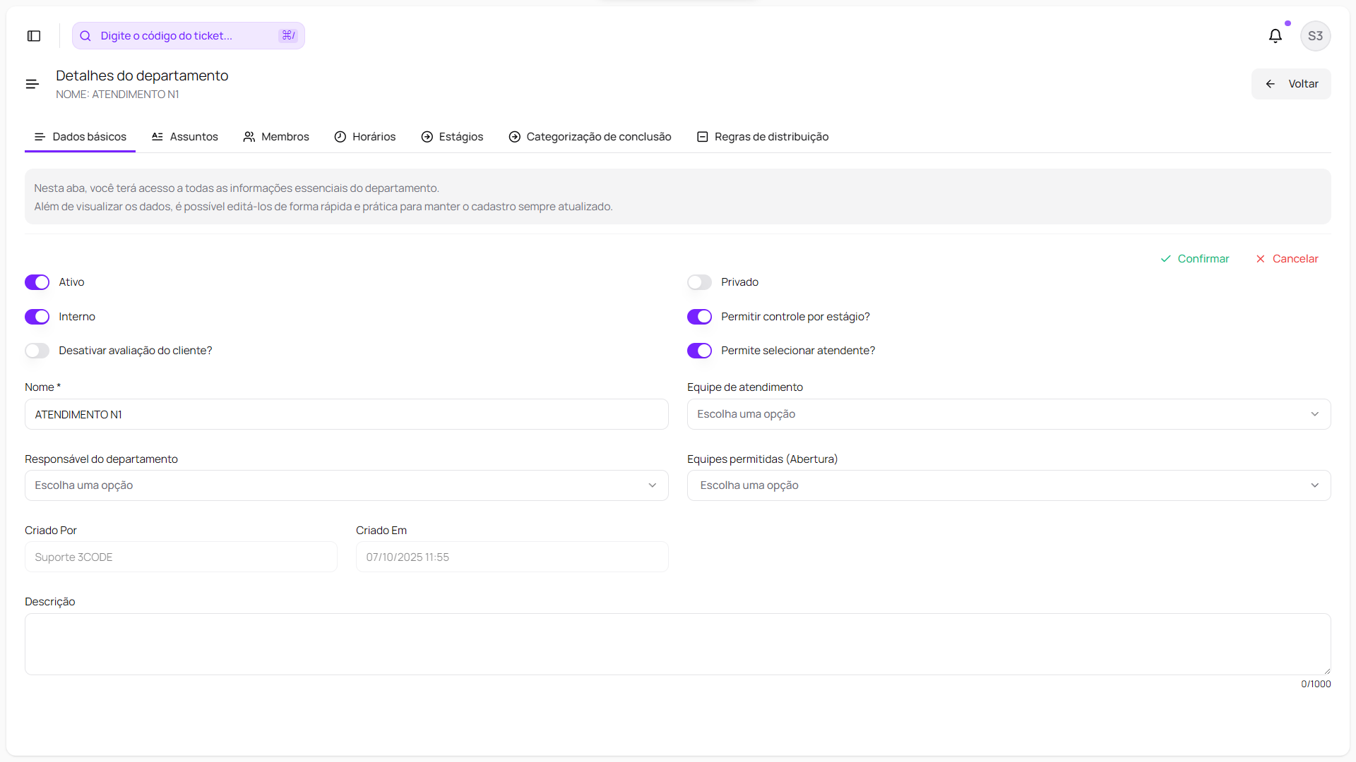The height and width of the screenshot is (762, 1356).
Task: Enable the Privado toggle
Action: (699, 282)
